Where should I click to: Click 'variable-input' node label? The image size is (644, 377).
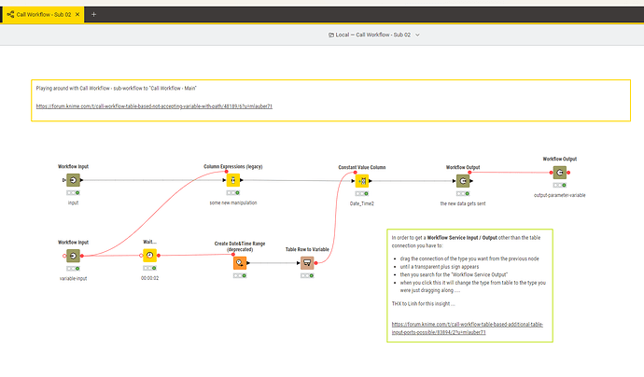point(73,278)
